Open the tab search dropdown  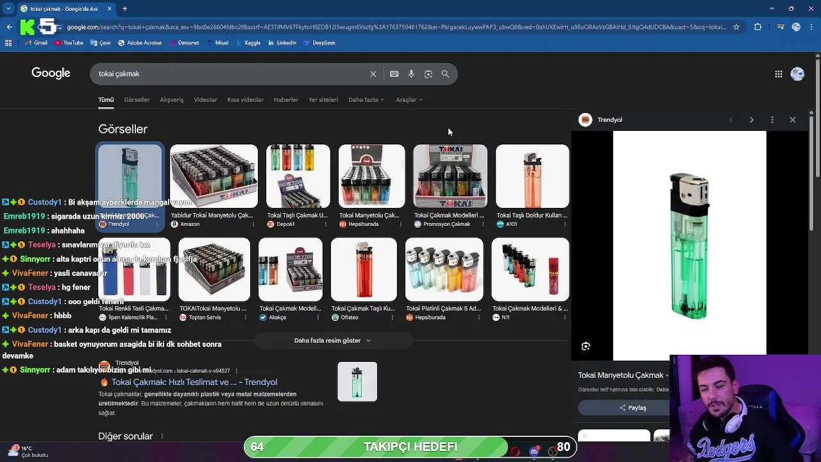8,8
